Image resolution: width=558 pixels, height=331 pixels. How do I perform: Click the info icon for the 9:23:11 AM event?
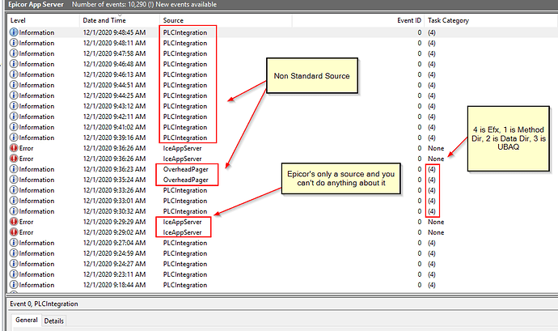14,274
